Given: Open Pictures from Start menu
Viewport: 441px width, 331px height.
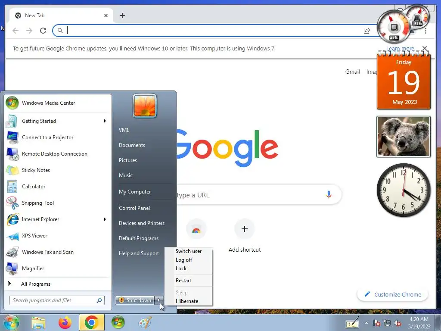Looking at the screenshot, I should (127, 160).
